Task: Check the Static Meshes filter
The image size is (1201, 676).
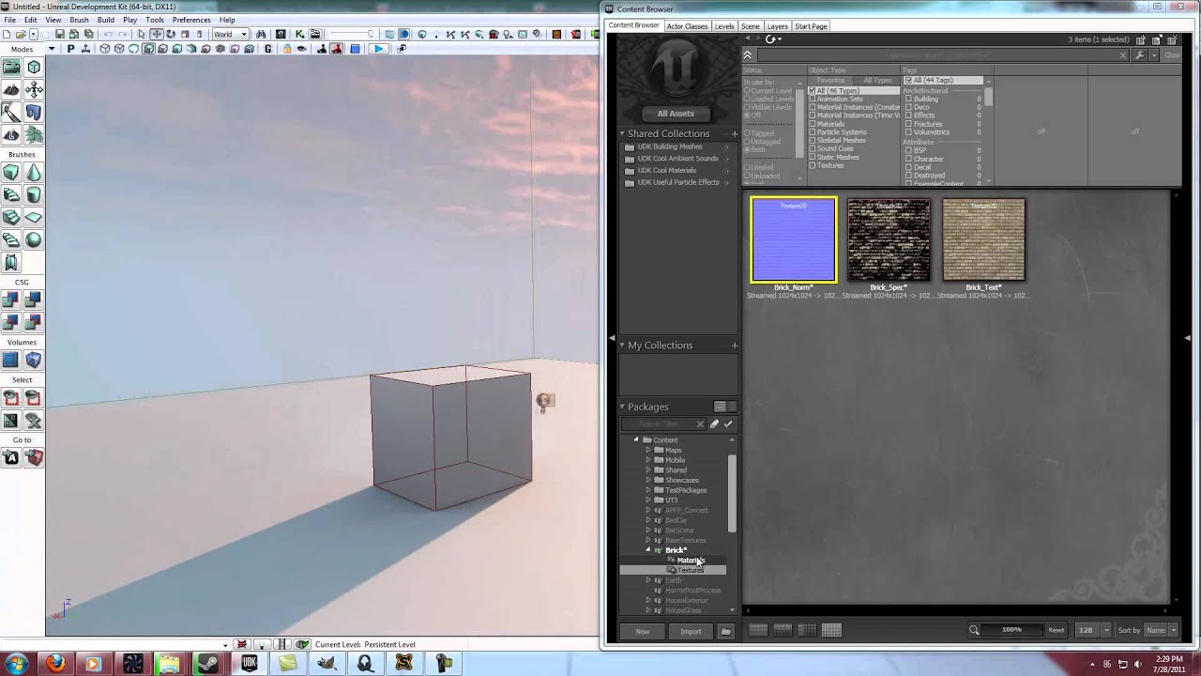Action: click(813, 157)
